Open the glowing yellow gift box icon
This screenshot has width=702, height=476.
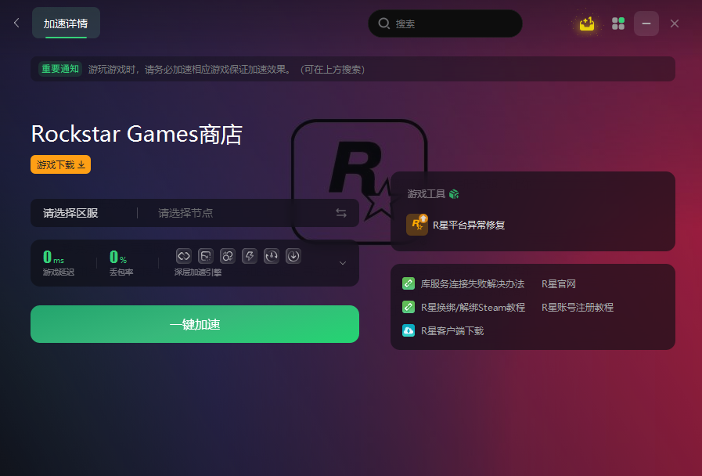[586, 23]
